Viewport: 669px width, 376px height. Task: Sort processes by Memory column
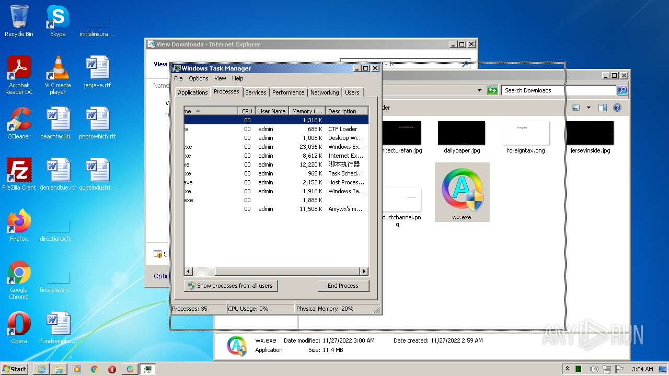tap(307, 111)
